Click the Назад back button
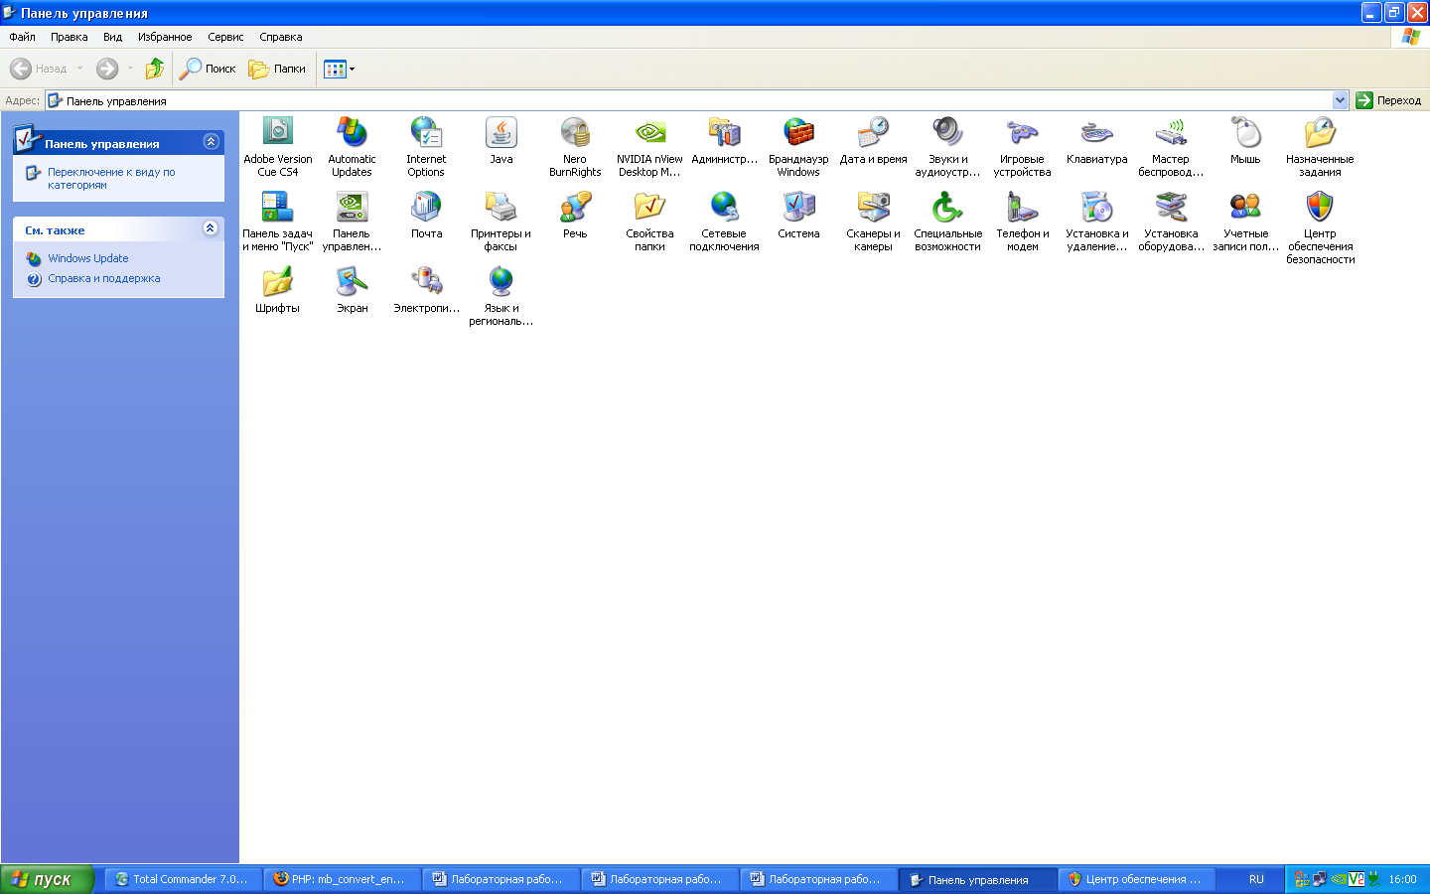The width and height of the screenshot is (1430, 894). coord(40,69)
